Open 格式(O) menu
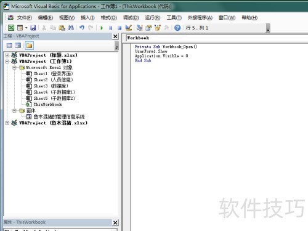Image resolution: width=308 pixels, height=231 pixels. click(x=109, y=18)
